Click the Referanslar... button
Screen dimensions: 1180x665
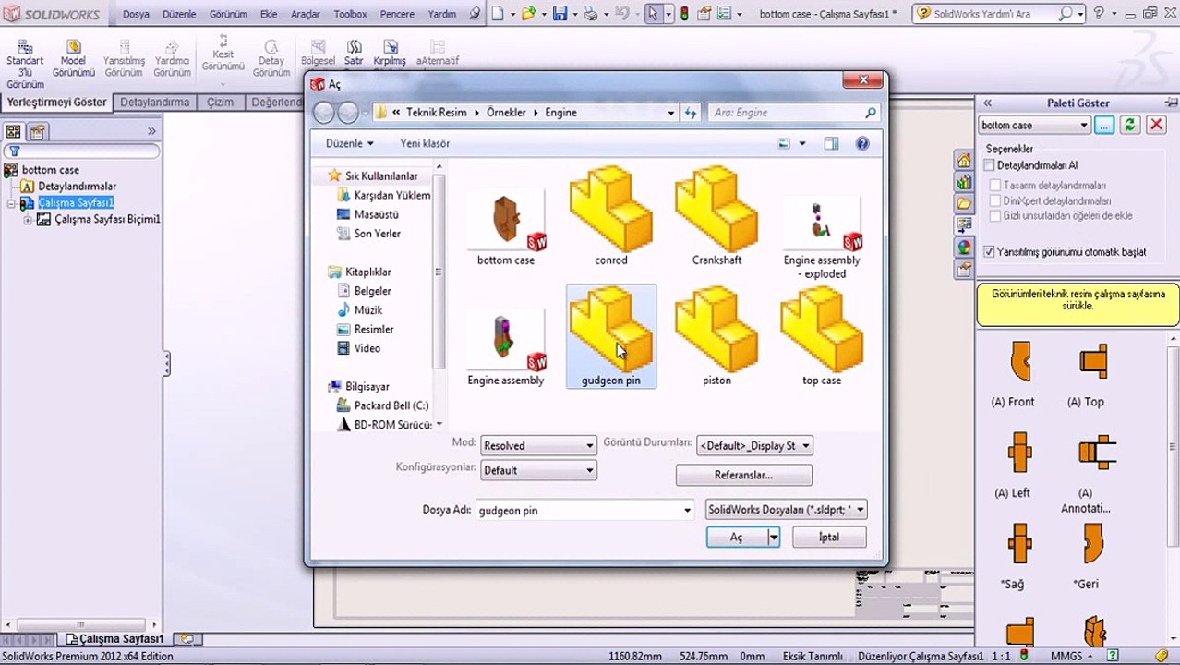[x=743, y=475]
